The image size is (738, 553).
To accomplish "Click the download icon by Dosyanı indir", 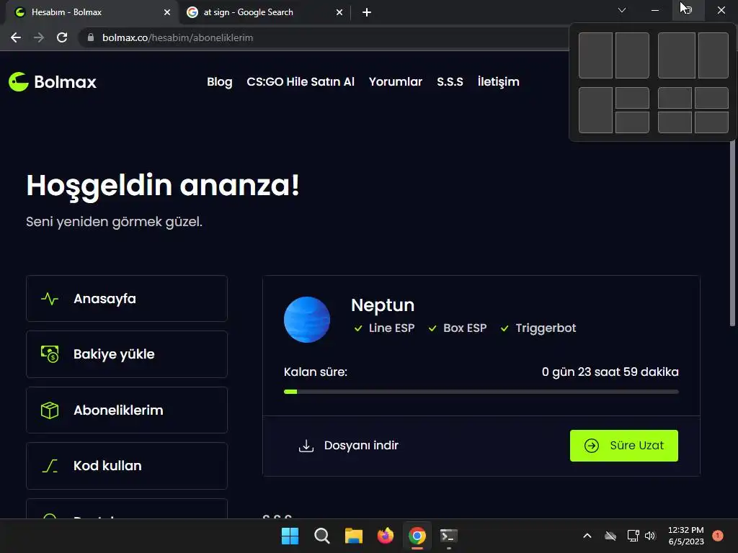I will (x=306, y=445).
